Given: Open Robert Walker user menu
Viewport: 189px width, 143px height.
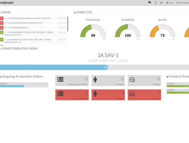Looking at the screenshot, I should click(182, 3).
